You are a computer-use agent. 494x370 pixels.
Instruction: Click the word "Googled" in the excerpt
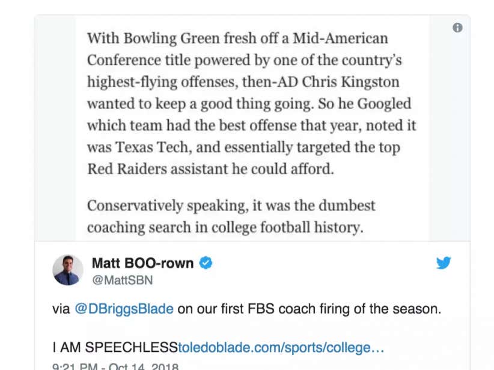point(385,103)
